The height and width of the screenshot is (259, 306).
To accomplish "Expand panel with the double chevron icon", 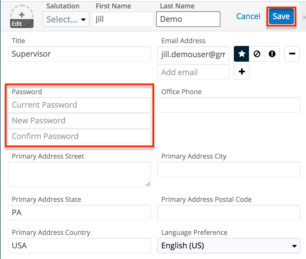I will [304, 17].
